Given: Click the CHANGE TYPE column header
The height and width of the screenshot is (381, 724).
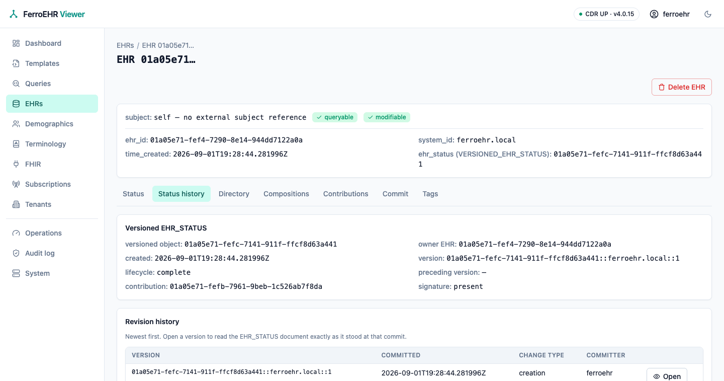Looking at the screenshot, I should click(x=541, y=355).
